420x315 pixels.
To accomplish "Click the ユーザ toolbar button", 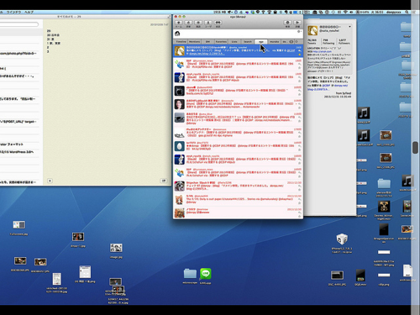I will [x=208, y=23].
